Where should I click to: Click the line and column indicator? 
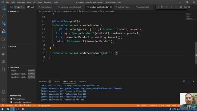[x=142, y=105]
